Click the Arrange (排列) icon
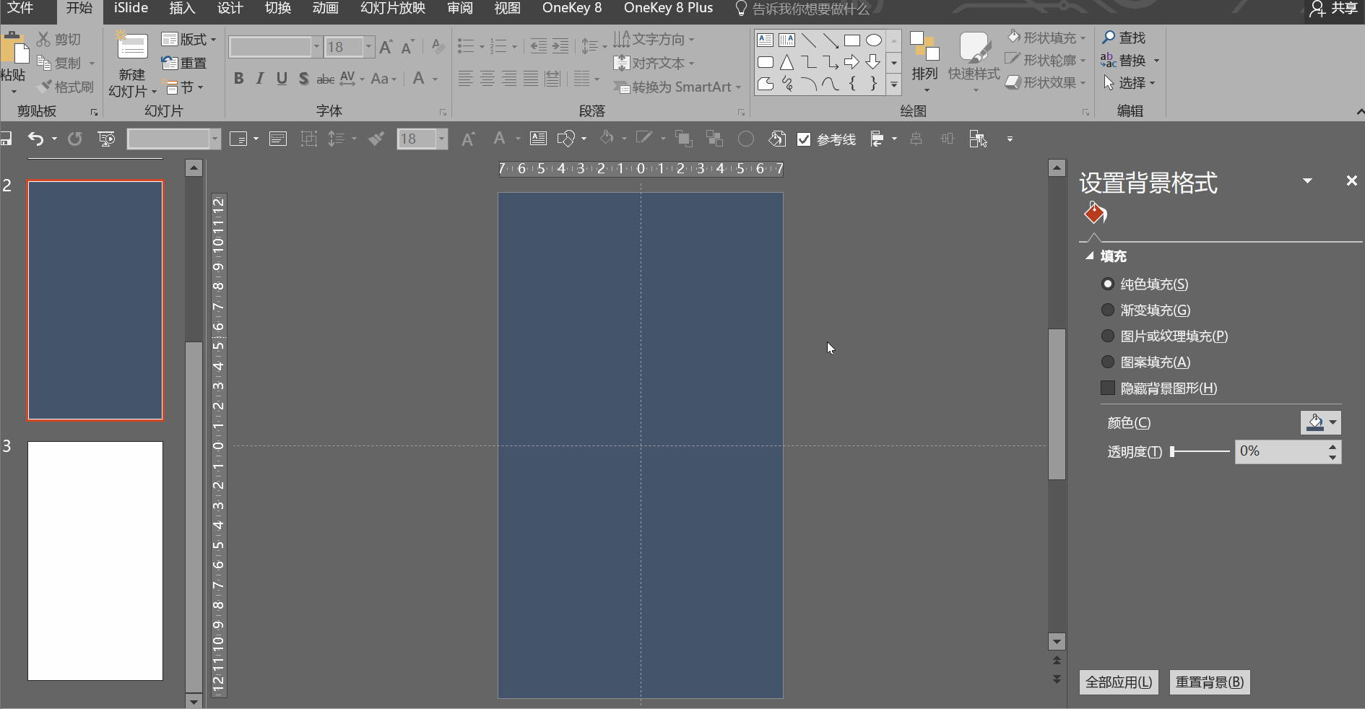This screenshot has height=709, width=1365. point(924,46)
